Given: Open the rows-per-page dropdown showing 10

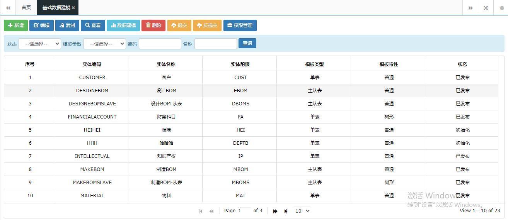Looking at the screenshot, I should (x=302, y=211).
